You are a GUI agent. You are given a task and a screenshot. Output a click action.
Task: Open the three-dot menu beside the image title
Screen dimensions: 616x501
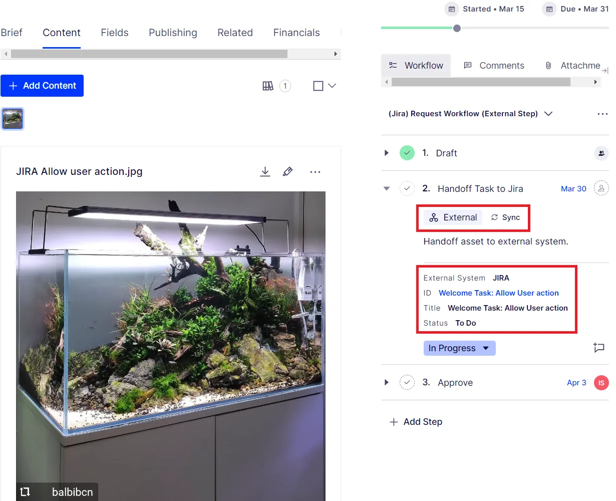click(x=315, y=172)
